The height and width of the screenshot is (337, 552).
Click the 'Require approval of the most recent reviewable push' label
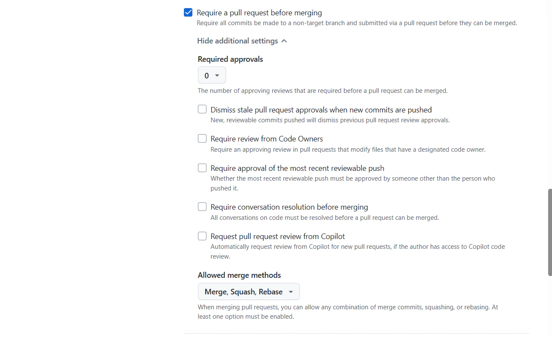point(297,168)
